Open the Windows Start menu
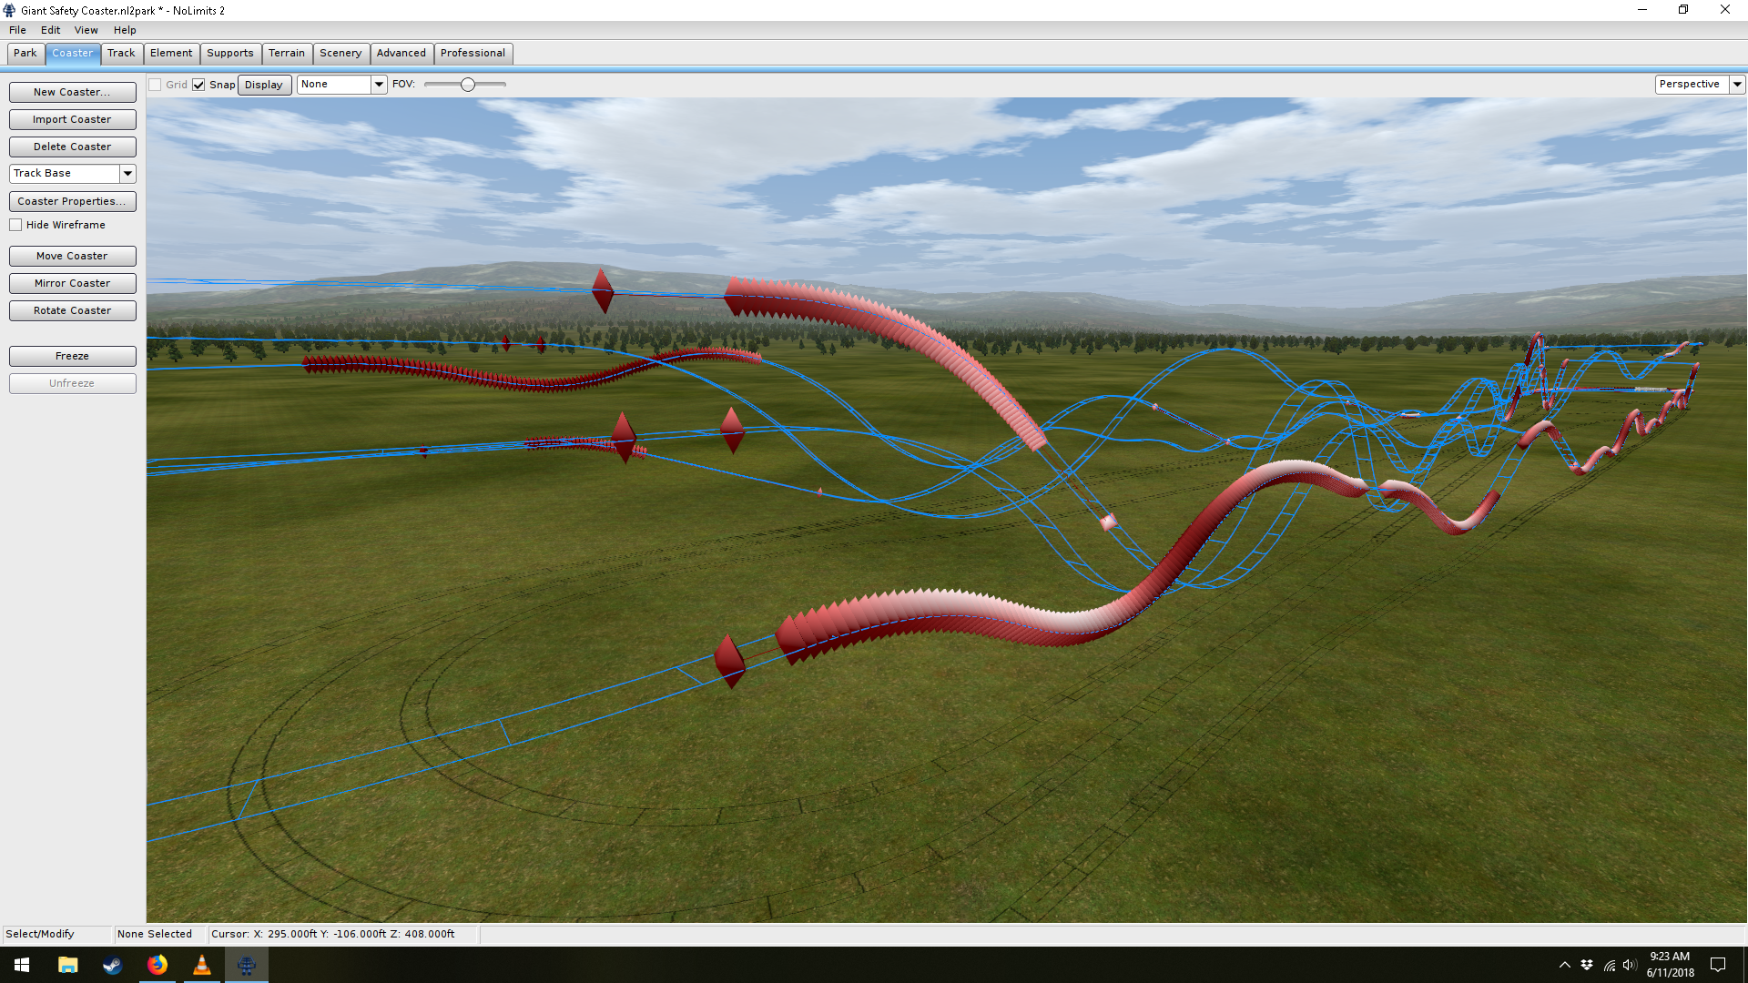 coord(22,965)
